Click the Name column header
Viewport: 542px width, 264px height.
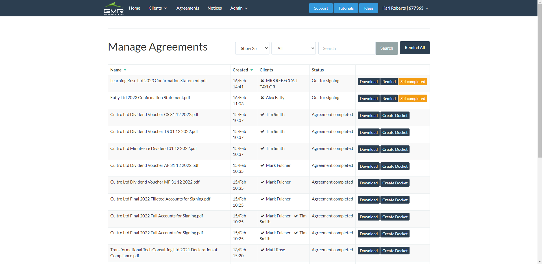click(x=116, y=70)
